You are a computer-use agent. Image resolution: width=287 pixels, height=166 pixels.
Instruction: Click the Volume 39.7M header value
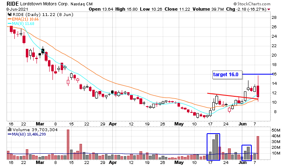pyautogui.click(x=208, y=9)
